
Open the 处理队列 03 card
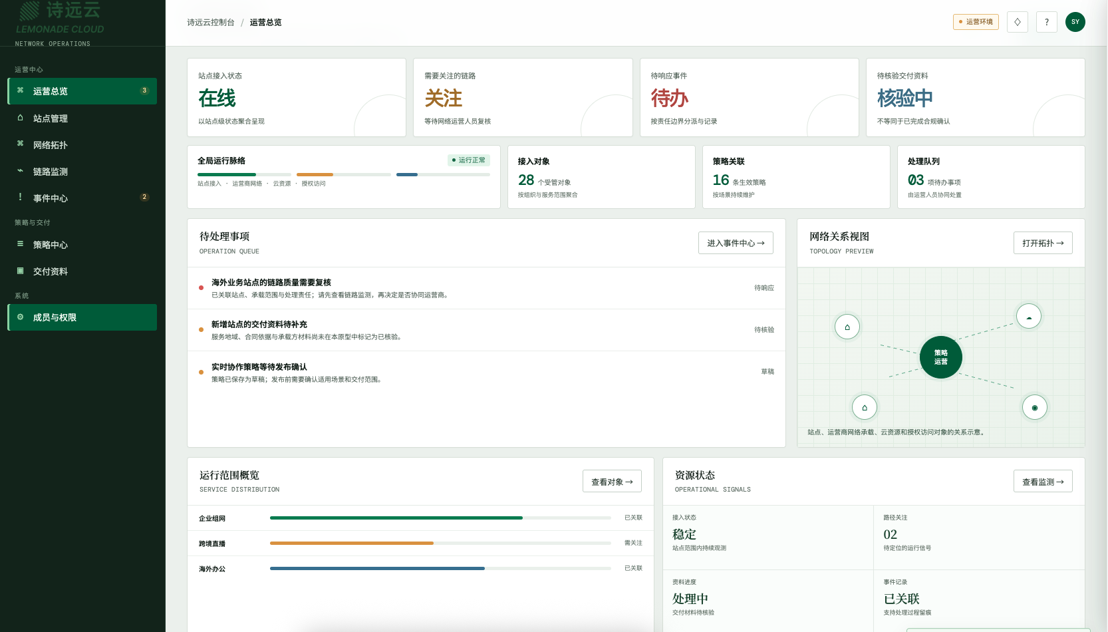pos(991,177)
